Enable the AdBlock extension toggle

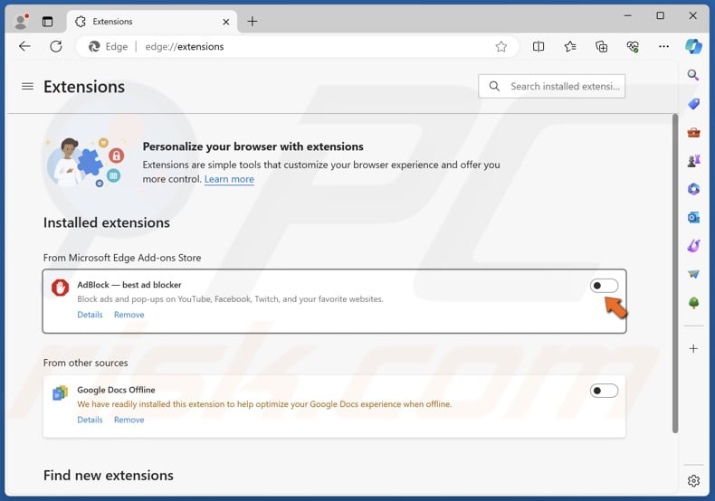coord(604,286)
